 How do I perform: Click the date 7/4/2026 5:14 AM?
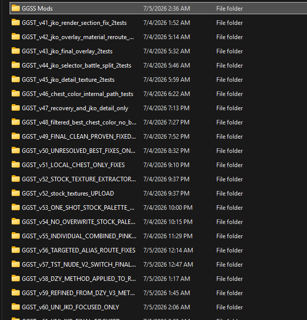coord(167,37)
